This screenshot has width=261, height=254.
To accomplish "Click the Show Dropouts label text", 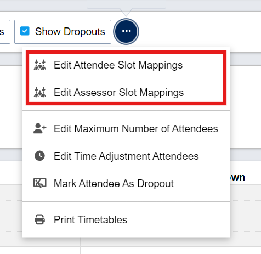I will pyautogui.click(x=70, y=31).
